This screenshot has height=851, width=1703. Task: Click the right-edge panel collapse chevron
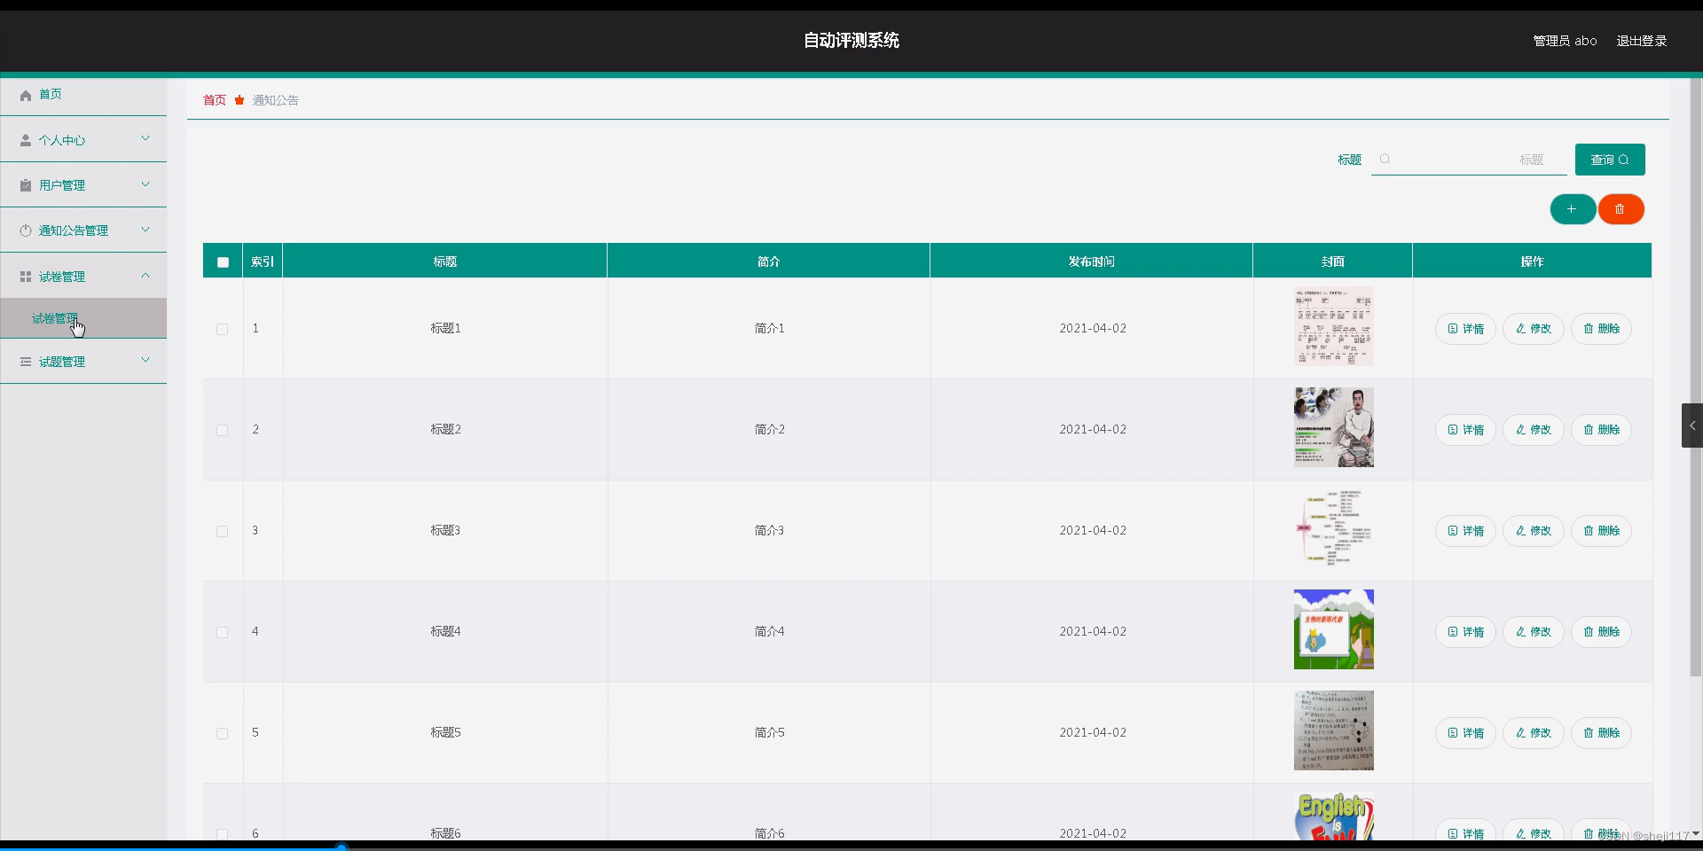(x=1692, y=425)
